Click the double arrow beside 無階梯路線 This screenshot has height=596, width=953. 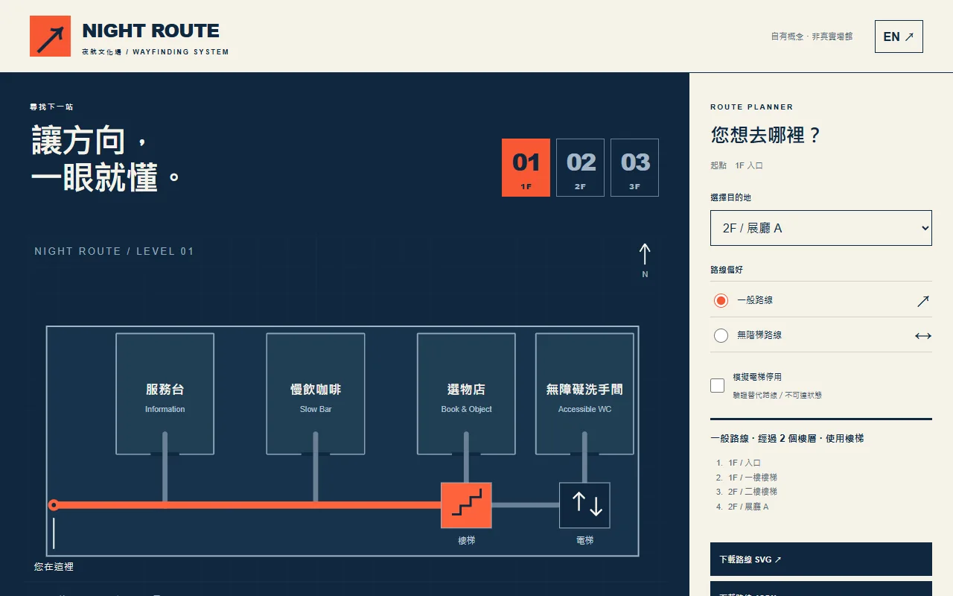click(x=923, y=336)
